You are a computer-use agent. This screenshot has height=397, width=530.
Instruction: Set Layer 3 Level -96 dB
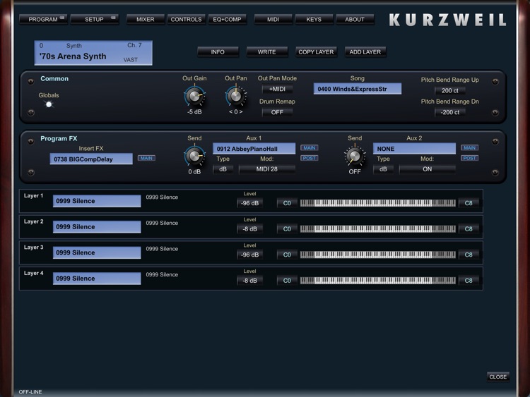pos(249,255)
